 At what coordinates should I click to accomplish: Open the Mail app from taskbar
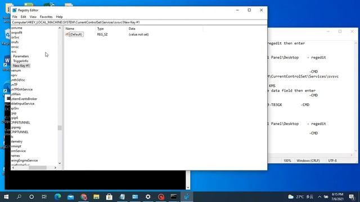click(71, 196)
